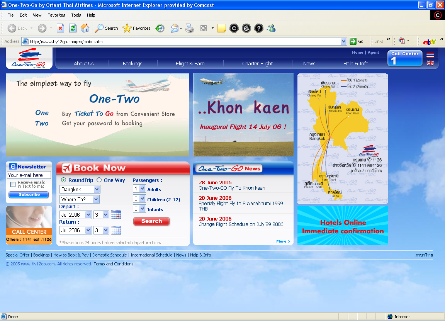445x321 pixels.
Task: Open the Search toolbar button
Action: point(107,28)
